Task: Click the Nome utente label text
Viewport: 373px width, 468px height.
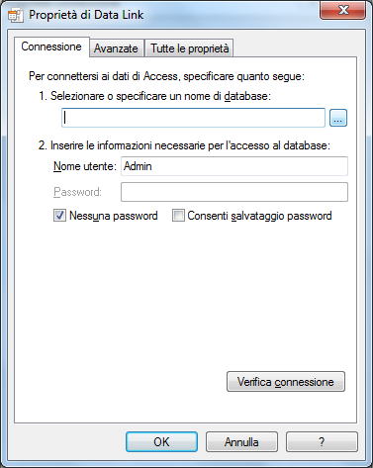Action: [85, 166]
